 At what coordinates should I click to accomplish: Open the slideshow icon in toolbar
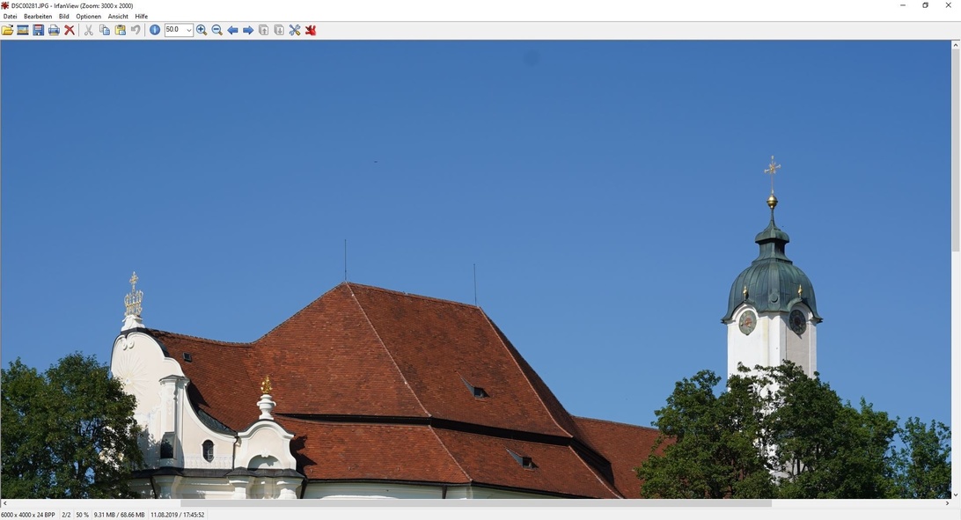coord(23,30)
